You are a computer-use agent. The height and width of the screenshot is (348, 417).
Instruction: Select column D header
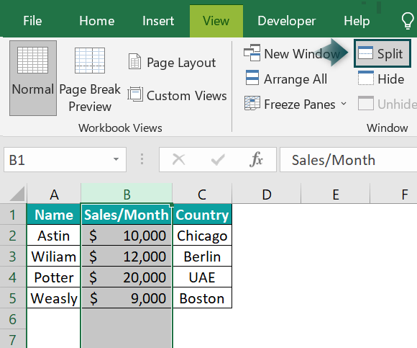point(267,194)
